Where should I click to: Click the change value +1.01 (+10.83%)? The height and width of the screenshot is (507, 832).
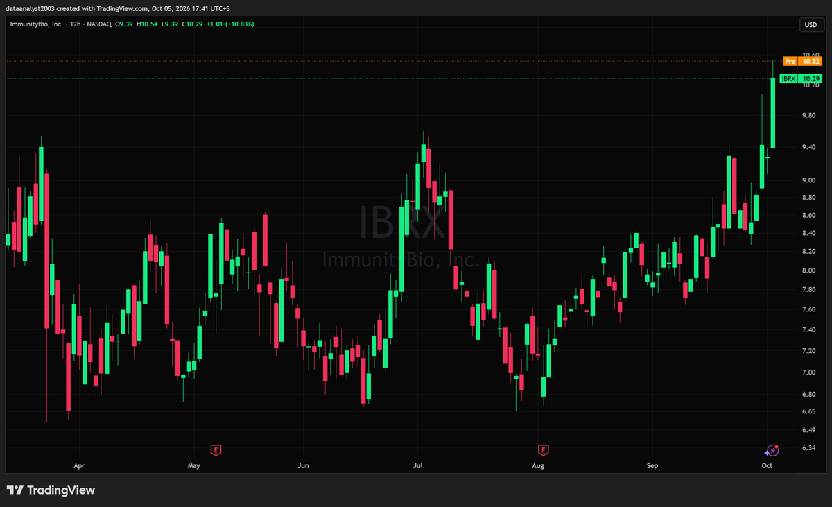(x=229, y=24)
